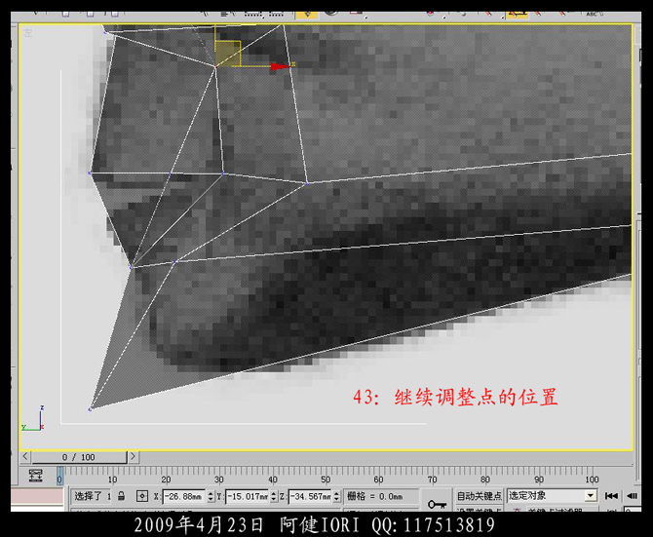This screenshot has width=653, height=537.
Task: Click the large key Set Keys icon
Action: click(x=437, y=504)
